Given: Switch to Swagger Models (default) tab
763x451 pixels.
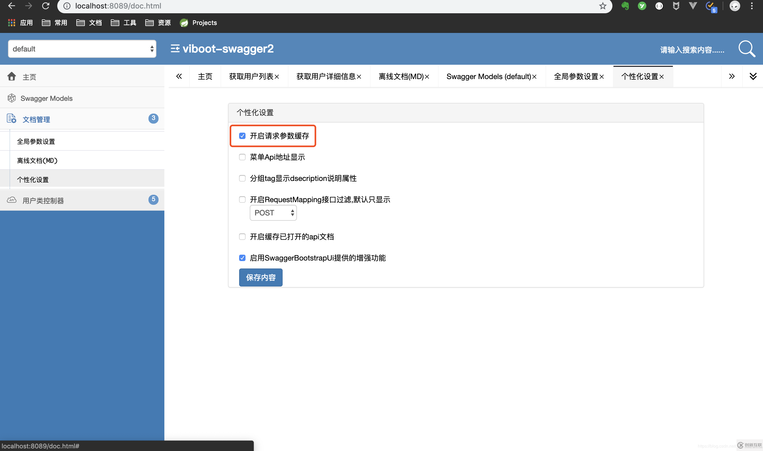Looking at the screenshot, I should [488, 77].
